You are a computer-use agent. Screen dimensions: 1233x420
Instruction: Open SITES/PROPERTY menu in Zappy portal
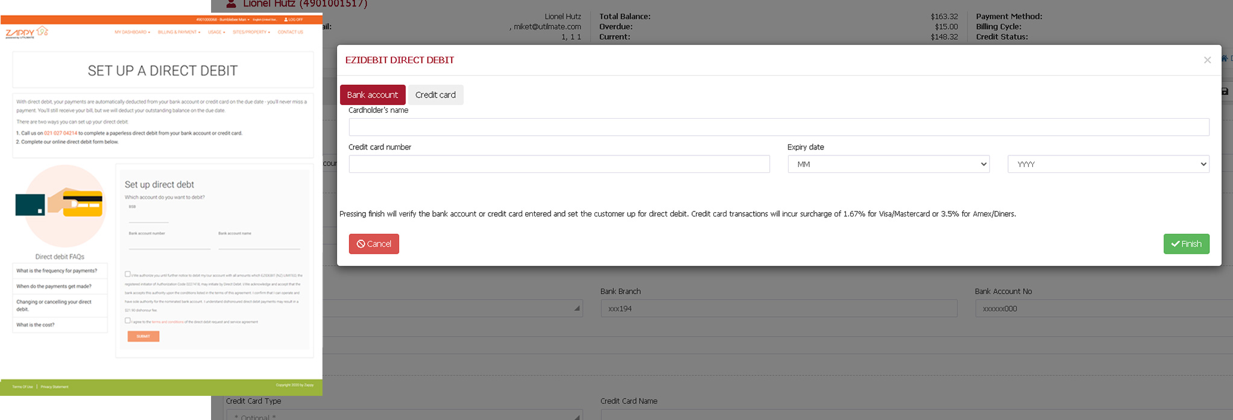pos(251,32)
